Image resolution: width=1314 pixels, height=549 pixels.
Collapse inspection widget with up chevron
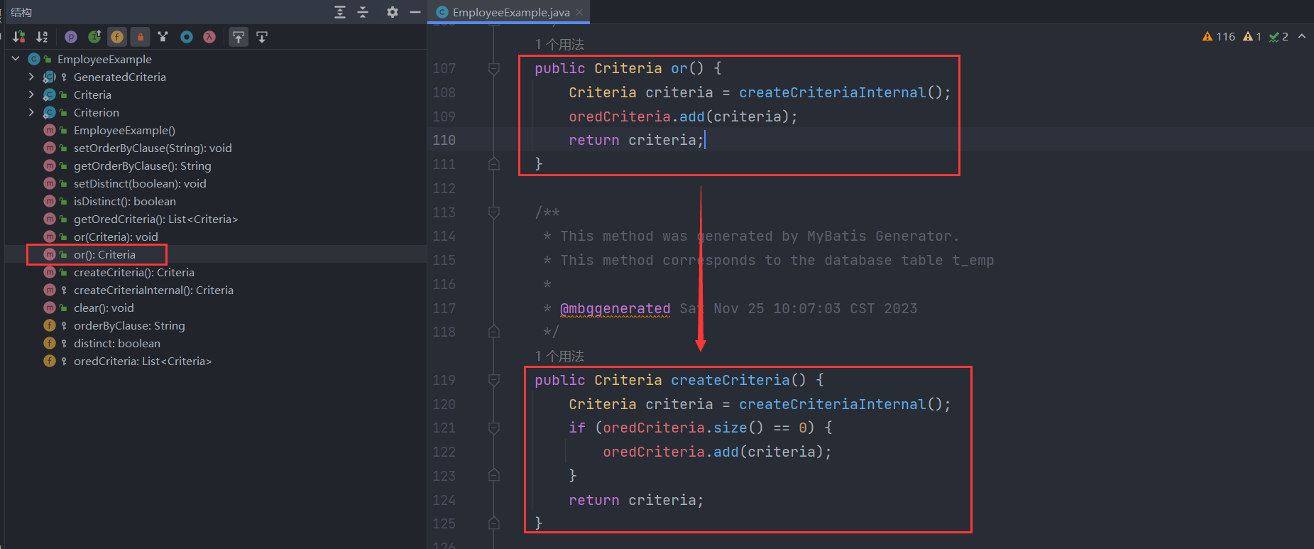[x=1302, y=36]
